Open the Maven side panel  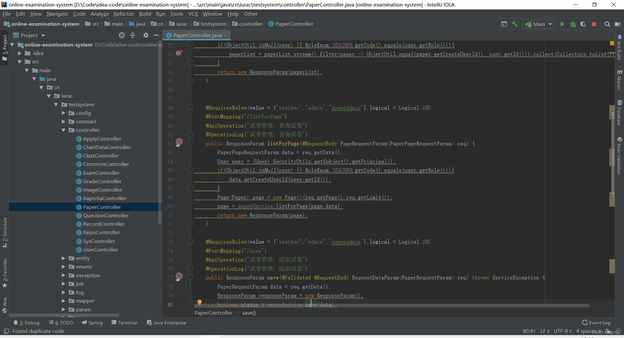[x=619, y=79]
